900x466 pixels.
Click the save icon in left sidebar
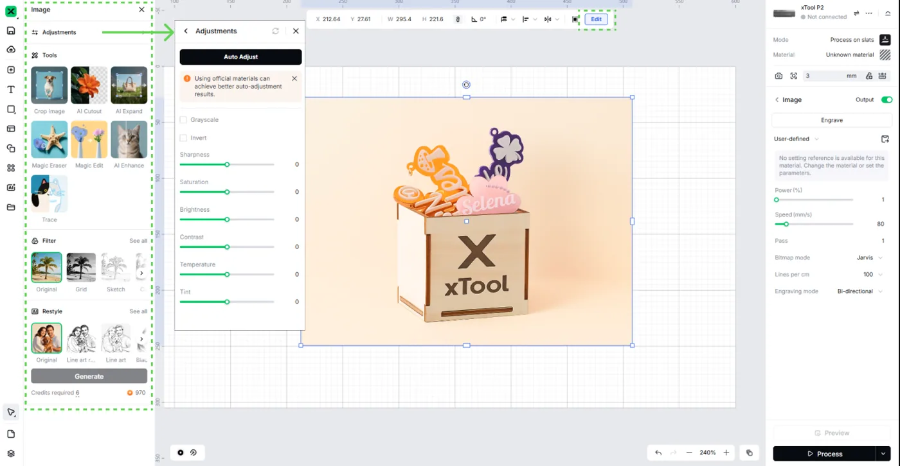(x=11, y=30)
